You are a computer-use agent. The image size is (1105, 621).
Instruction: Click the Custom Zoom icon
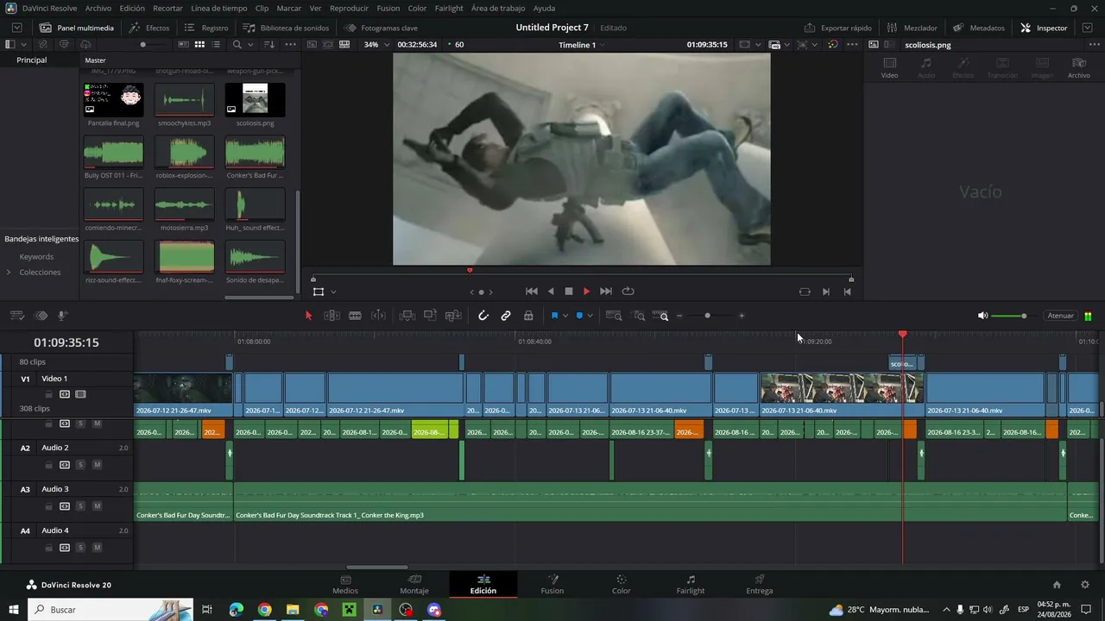[x=660, y=316]
